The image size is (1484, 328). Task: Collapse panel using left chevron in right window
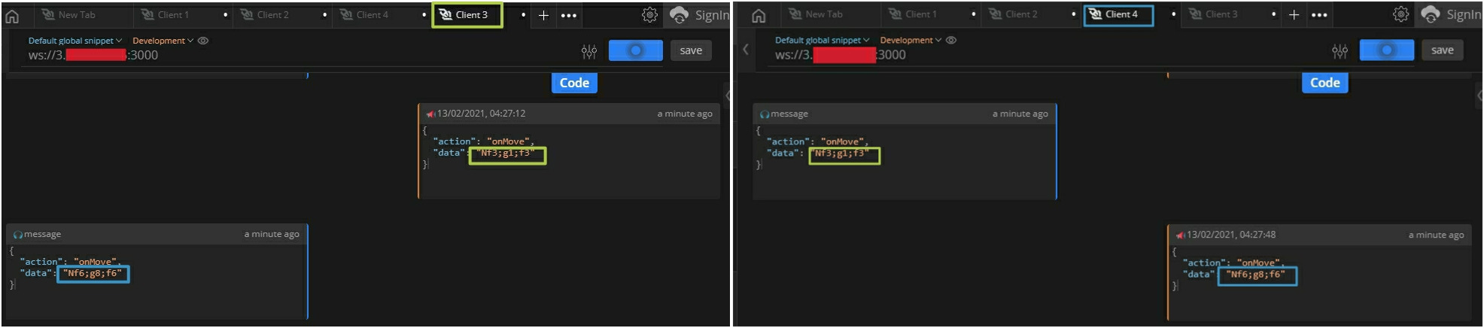[x=745, y=50]
